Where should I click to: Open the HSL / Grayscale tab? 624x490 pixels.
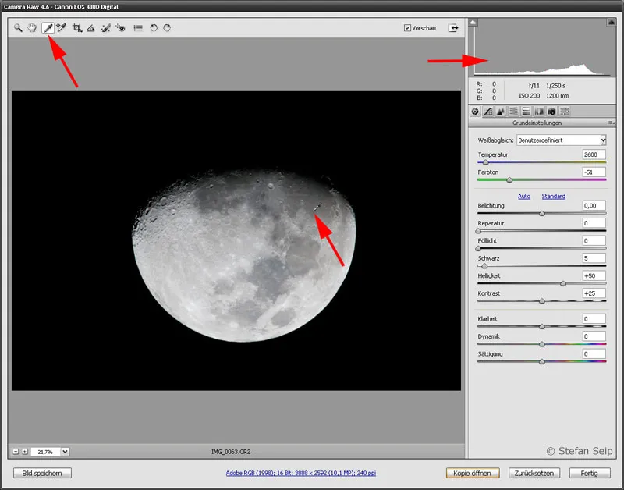click(x=513, y=112)
